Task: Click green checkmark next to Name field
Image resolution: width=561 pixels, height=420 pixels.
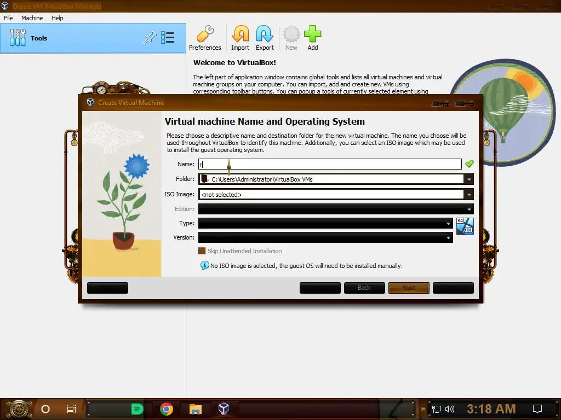Action: (x=469, y=164)
